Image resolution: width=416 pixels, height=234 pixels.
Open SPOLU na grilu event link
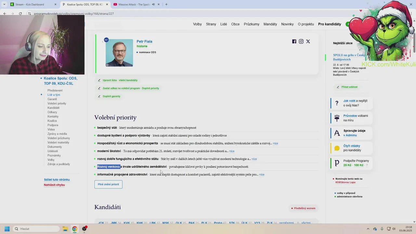[x=349, y=57]
